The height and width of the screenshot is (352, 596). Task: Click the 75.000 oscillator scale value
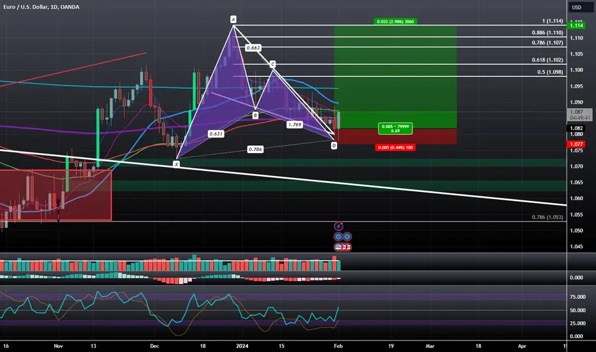click(577, 297)
